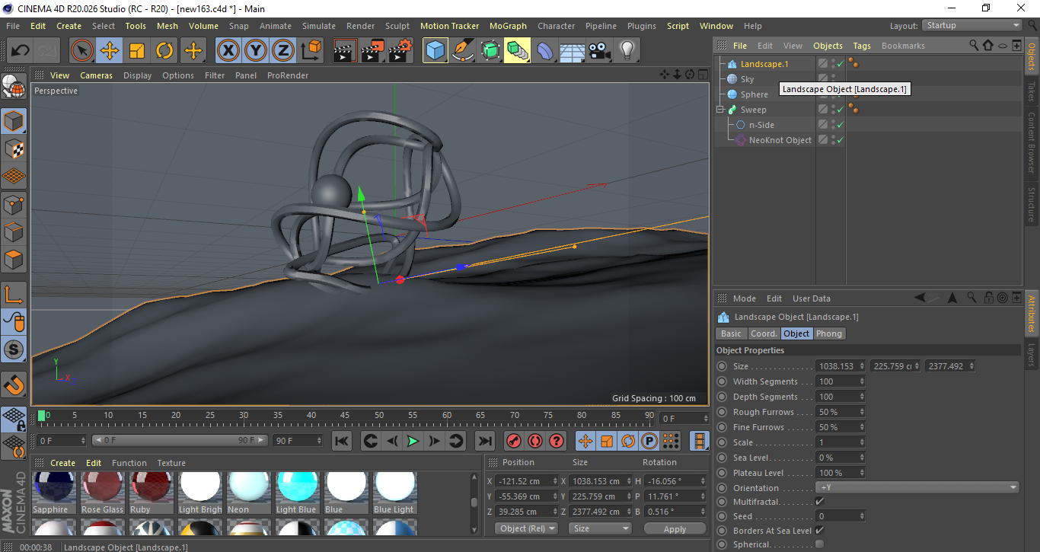
Task: Click the Bend deformer icon
Action: pyautogui.click(x=545, y=51)
